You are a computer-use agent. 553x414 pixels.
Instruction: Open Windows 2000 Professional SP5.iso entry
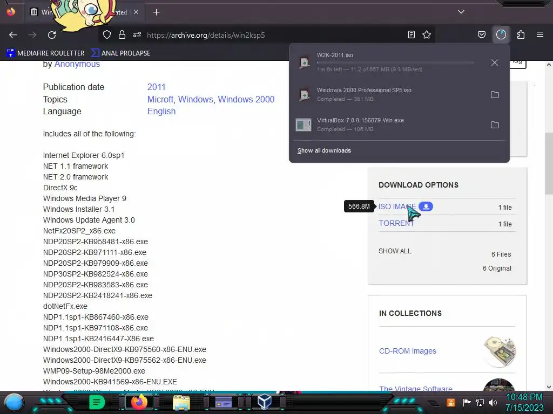tap(387, 94)
